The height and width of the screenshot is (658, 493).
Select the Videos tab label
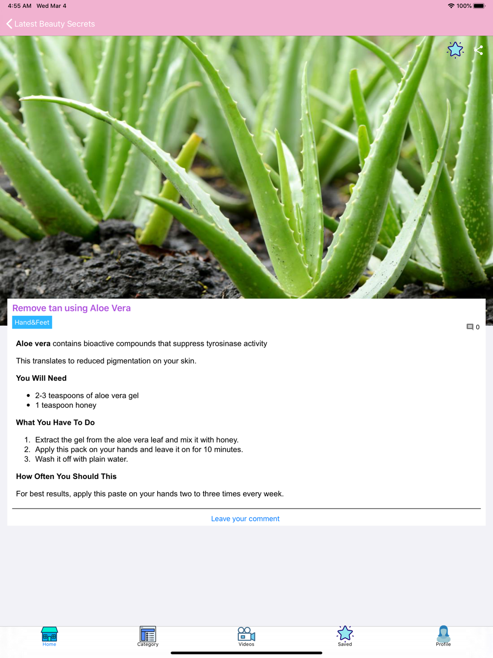coord(246,644)
